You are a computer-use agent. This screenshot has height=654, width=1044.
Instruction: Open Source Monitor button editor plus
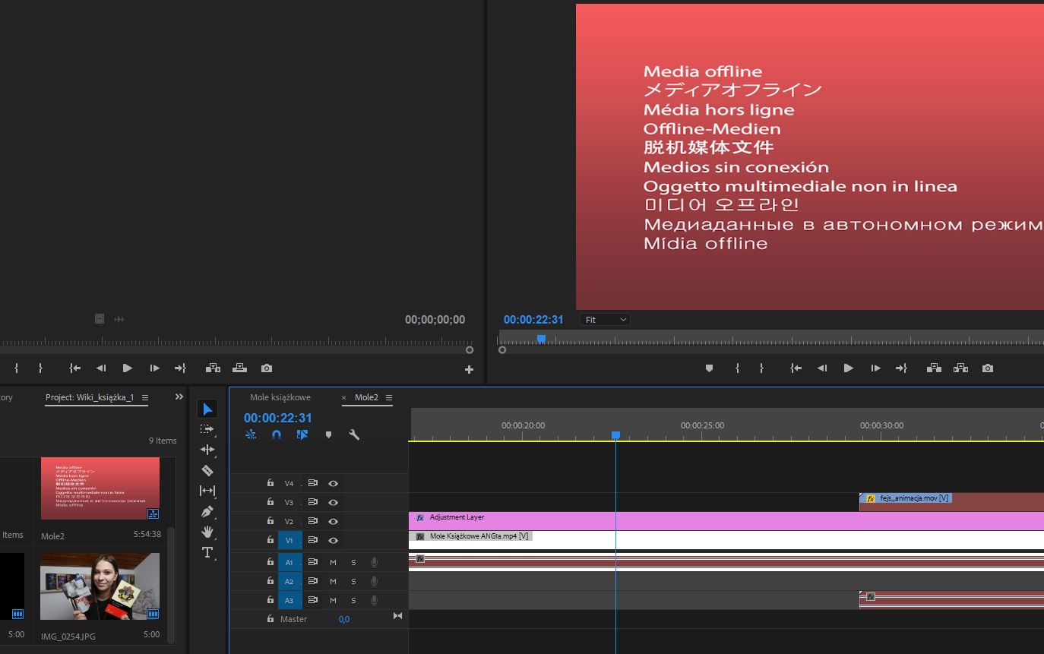tap(469, 370)
